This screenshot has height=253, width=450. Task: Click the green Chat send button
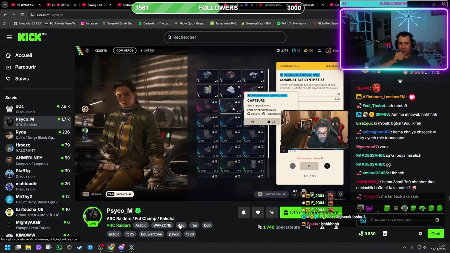(436, 234)
